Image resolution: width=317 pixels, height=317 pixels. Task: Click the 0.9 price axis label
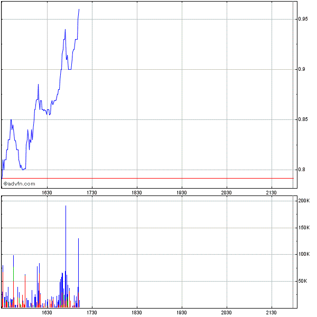(x=302, y=69)
